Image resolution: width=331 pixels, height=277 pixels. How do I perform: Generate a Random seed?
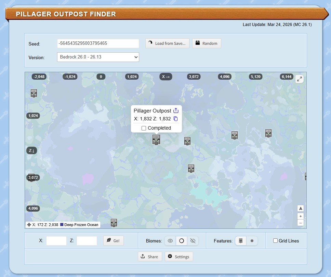point(207,43)
